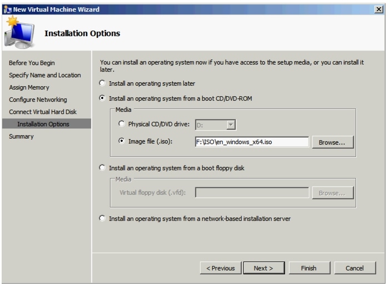Close the New Virtual Machine Wizard window
Viewport: 390px width, 286px height.
[378, 9]
